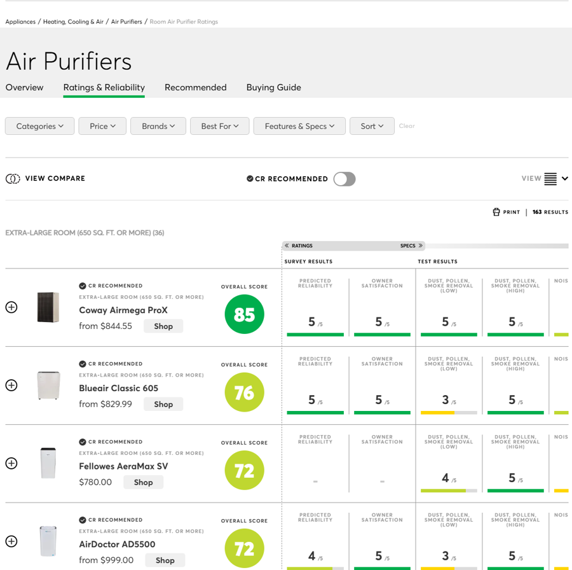This screenshot has width=572, height=570.
Task: Add Coway Airmega ProX to compare
Action: pos(11,307)
